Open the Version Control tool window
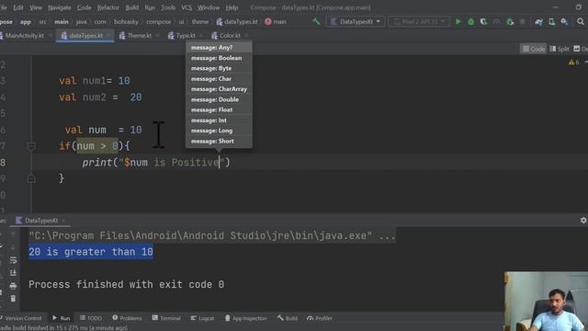 point(22,318)
